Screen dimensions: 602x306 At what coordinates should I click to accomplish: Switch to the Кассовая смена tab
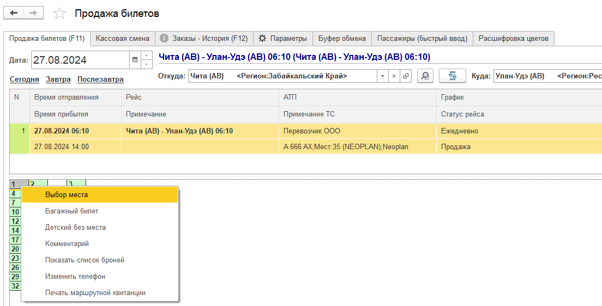click(x=122, y=39)
